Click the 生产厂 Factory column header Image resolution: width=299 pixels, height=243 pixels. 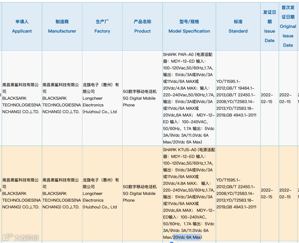[102, 26]
